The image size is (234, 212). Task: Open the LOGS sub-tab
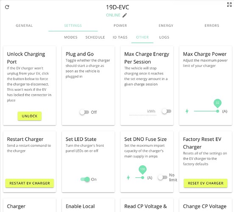click(x=164, y=37)
